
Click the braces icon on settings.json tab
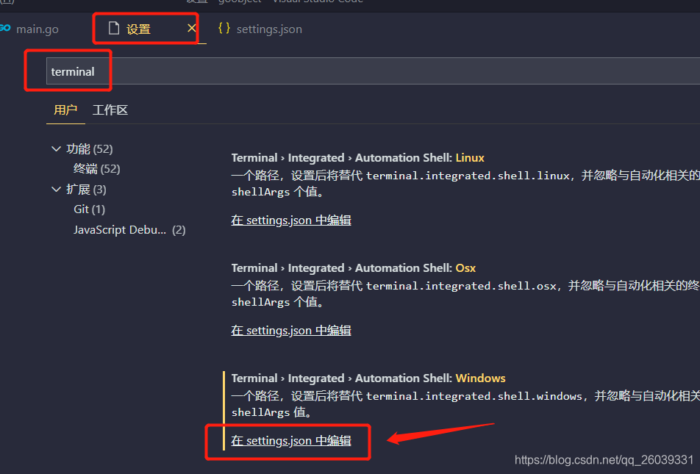224,29
